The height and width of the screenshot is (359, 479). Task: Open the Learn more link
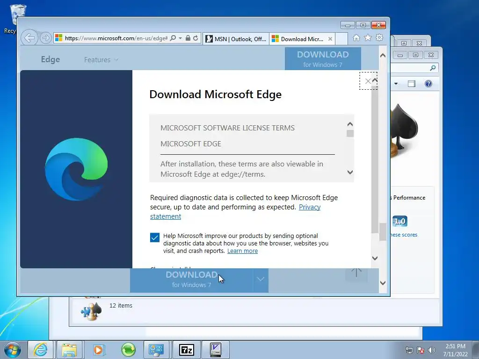click(242, 251)
